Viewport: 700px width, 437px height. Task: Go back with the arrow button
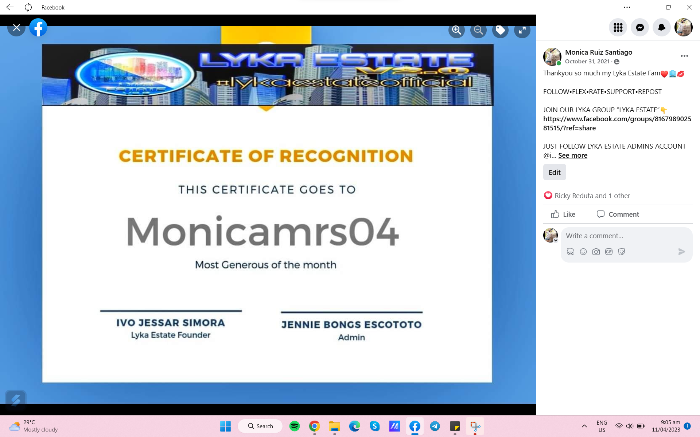tap(10, 7)
